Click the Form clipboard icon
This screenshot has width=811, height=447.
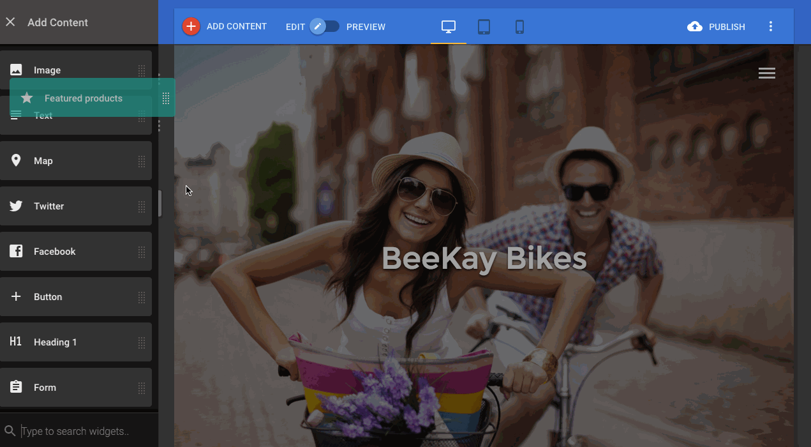pos(16,387)
